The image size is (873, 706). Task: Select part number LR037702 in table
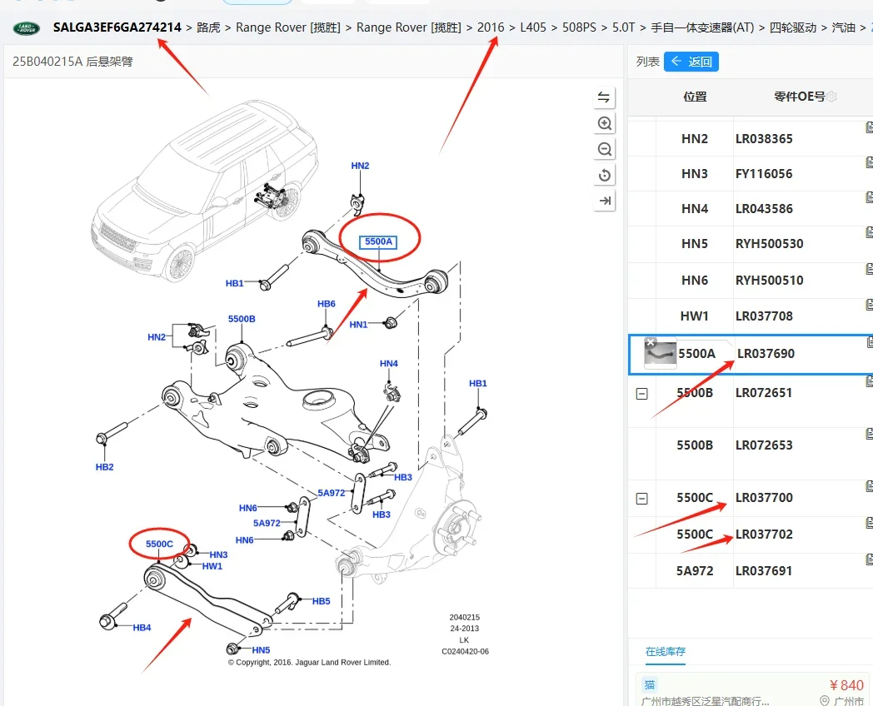click(x=764, y=534)
